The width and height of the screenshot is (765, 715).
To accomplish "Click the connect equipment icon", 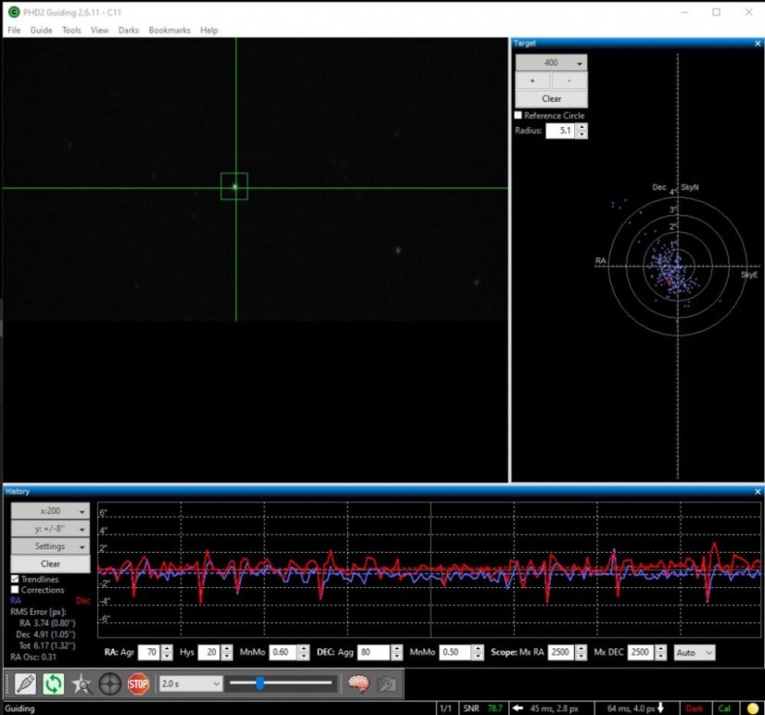I will point(23,684).
